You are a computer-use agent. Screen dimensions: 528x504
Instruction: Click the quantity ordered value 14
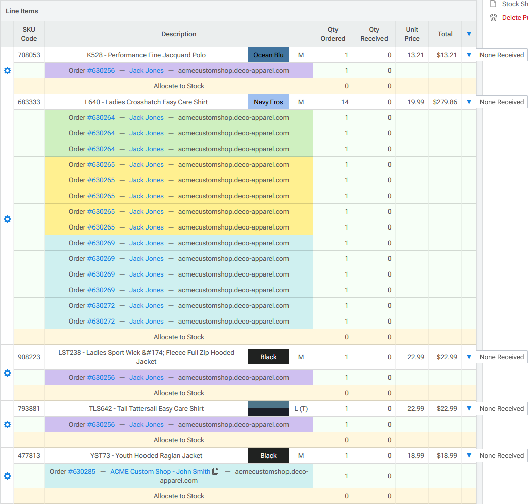pyautogui.click(x=345, y=102)
